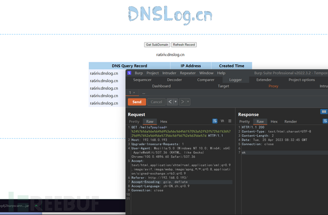Click the Burp Suite logo icon

click(129, 73)
